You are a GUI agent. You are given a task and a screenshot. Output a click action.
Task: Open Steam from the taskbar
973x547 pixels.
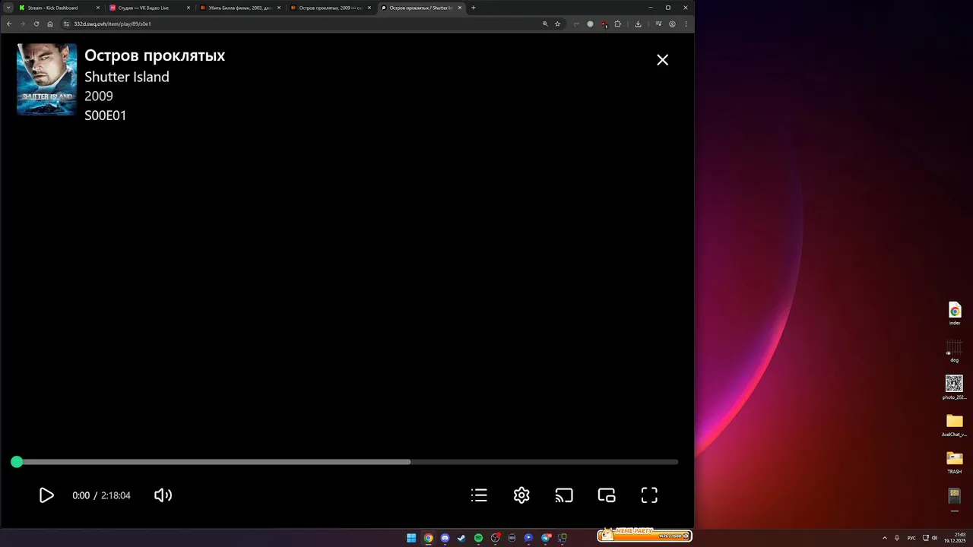pos(461,538)
